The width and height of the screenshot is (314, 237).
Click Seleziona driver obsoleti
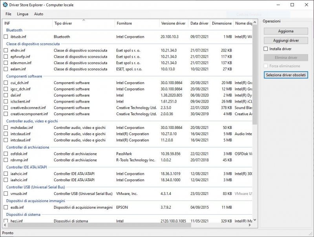click(286, 75)
